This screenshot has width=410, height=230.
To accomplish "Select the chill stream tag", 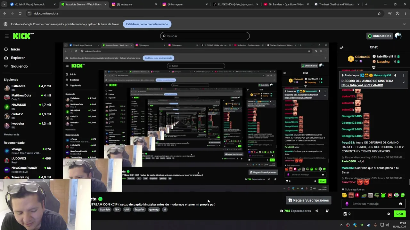I will coord(127,210).
